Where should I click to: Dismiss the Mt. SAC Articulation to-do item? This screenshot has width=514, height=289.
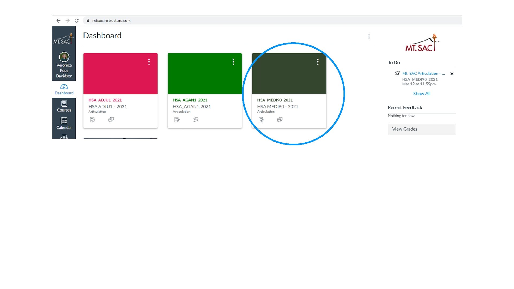pyautogui.click(x=452, y=74)
